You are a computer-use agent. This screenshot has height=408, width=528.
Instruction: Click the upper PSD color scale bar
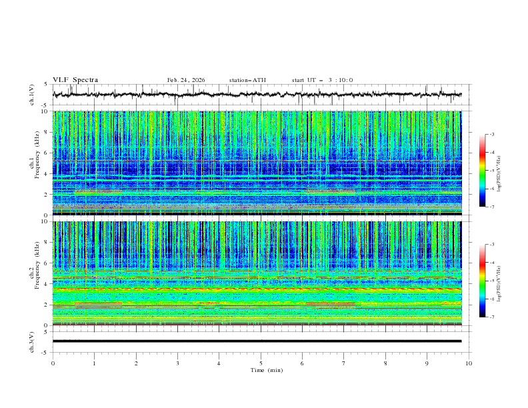482,170
